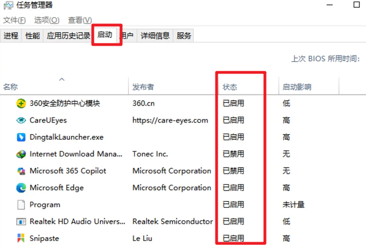Sort by the 状态 column header
The image size is (366, 245).
[230, 87]
